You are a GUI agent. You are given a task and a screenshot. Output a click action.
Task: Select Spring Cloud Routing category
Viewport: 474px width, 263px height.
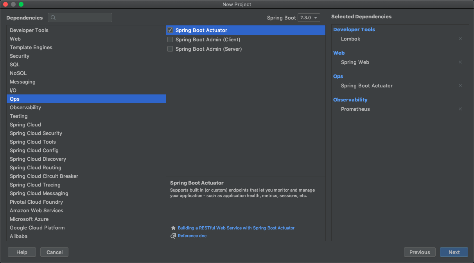point(86,167)
